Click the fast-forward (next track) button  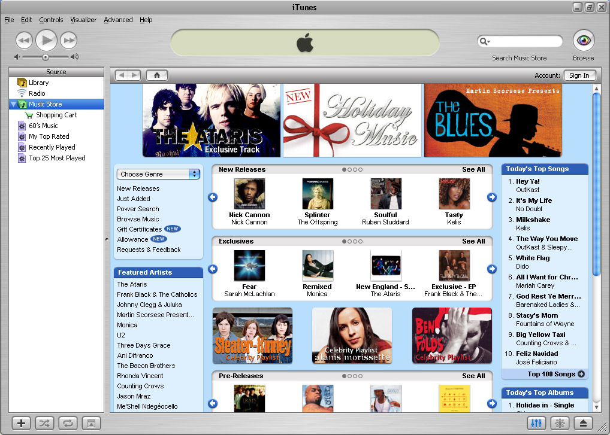(x=69, y=41)
